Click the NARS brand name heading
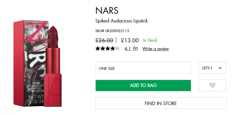Image resolution: width=252 pixels, height=115 pixels. 107,11
